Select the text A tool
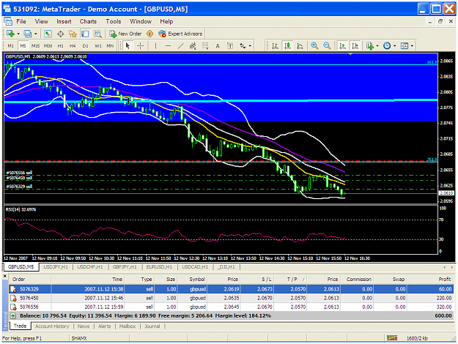 click(x=218, y=46)
